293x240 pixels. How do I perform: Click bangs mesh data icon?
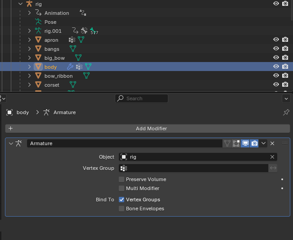73,49
